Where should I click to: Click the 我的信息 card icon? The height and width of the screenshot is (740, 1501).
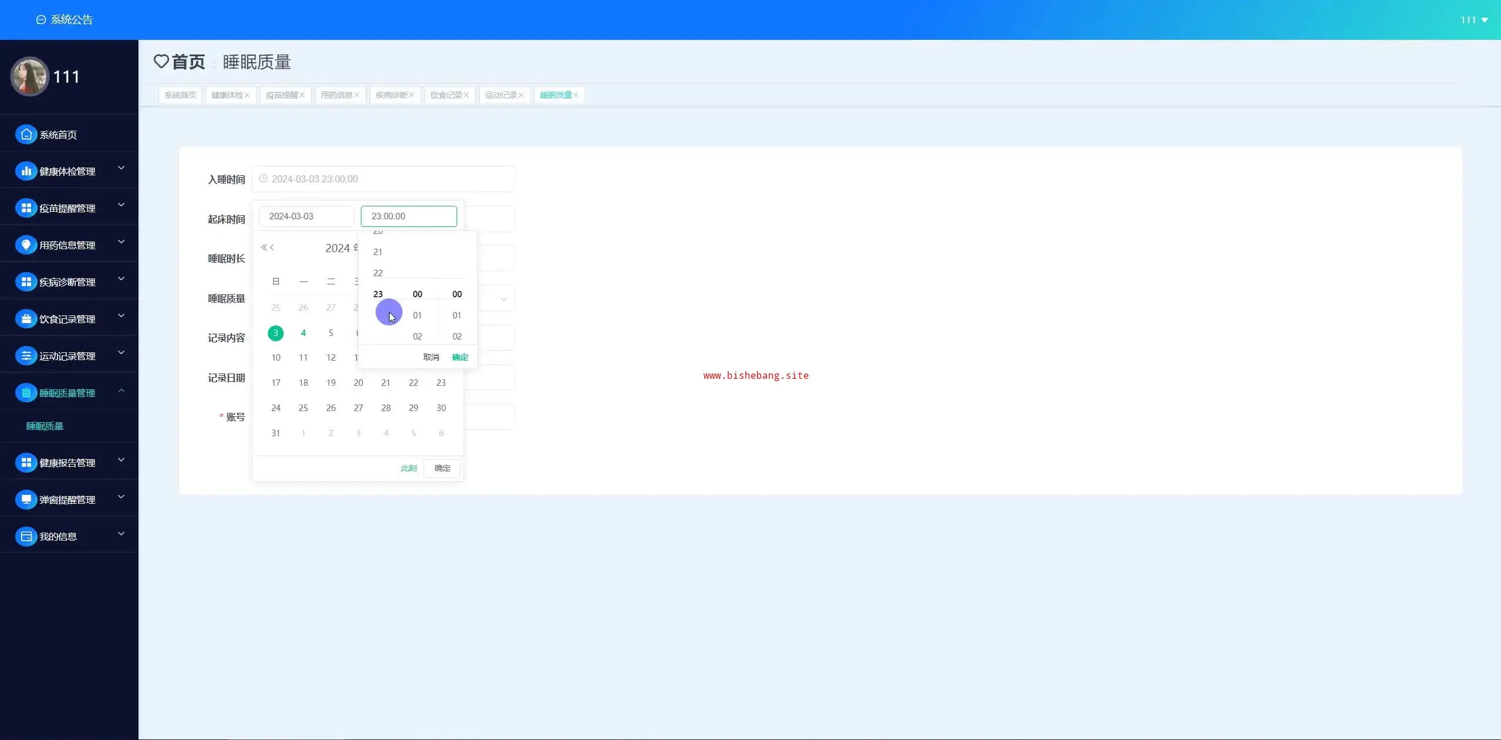[26, 537]
